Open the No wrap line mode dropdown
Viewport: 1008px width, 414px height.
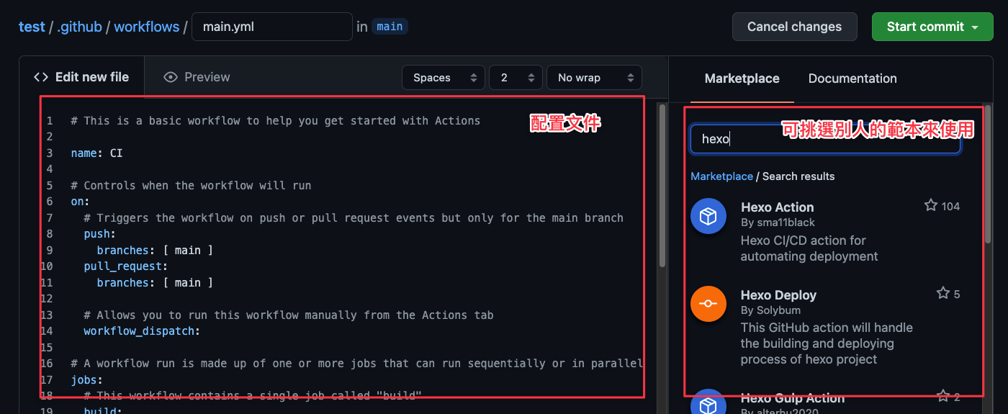click(594, 78)
